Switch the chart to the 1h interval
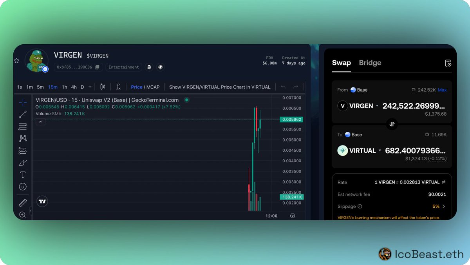Image resolution: width=470 pixels, height=265 pixels. coord(64,87)
